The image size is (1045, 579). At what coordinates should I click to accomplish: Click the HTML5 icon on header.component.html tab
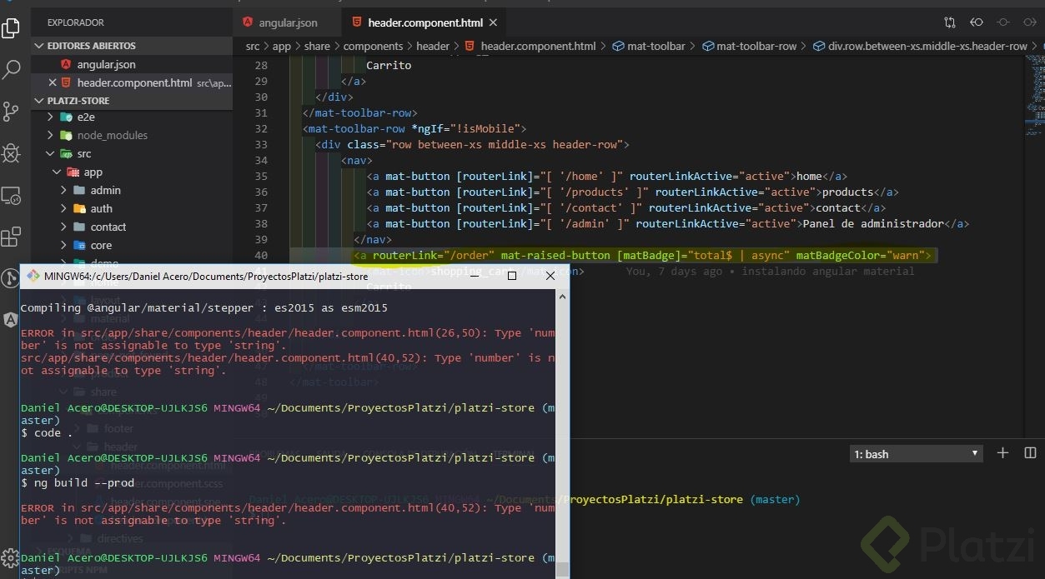coord(357,22)
